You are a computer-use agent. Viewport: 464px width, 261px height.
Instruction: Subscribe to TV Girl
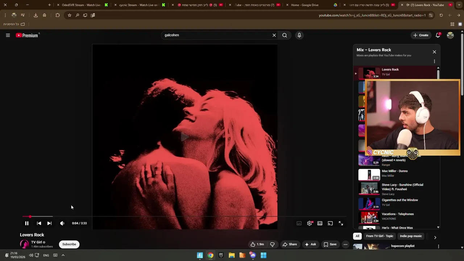(69, 244)
